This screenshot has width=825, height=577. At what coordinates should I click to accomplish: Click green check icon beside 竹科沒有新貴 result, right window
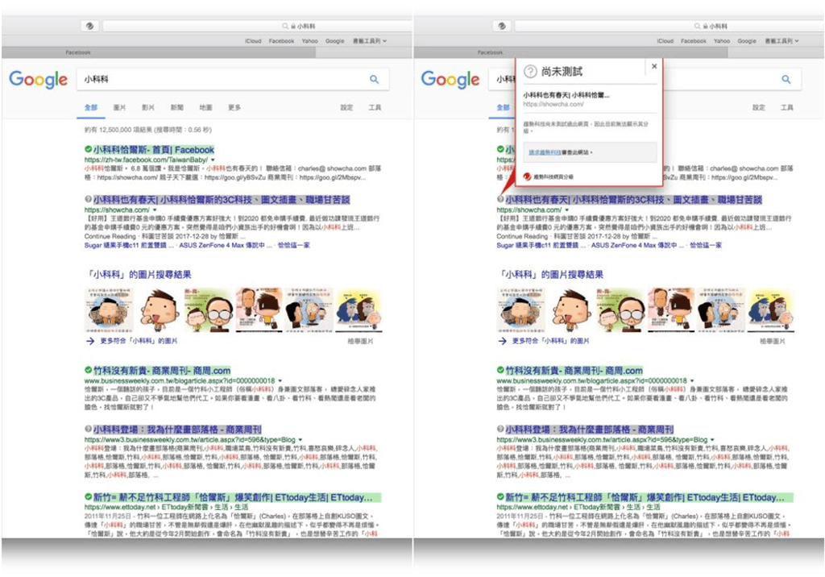[x=500, y=370]
